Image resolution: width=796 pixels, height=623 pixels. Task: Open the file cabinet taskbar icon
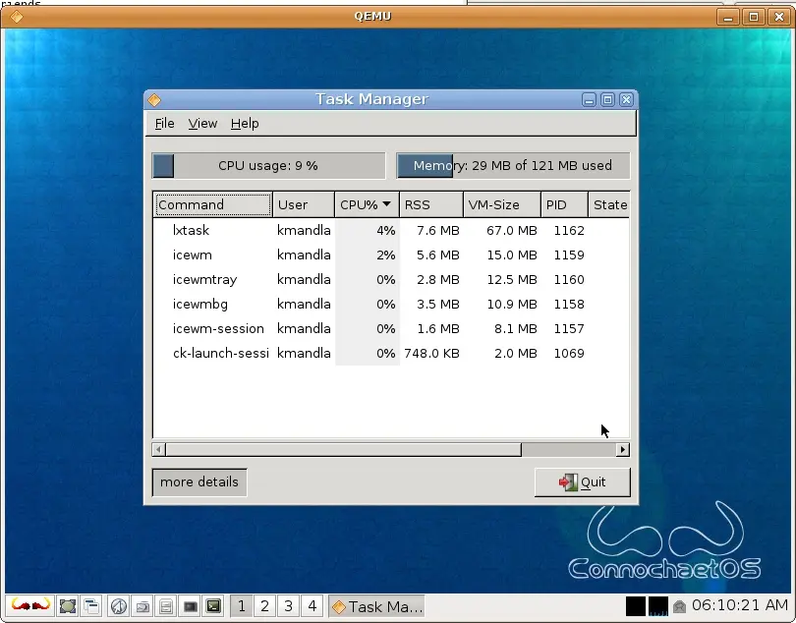[x=166, y=606]
